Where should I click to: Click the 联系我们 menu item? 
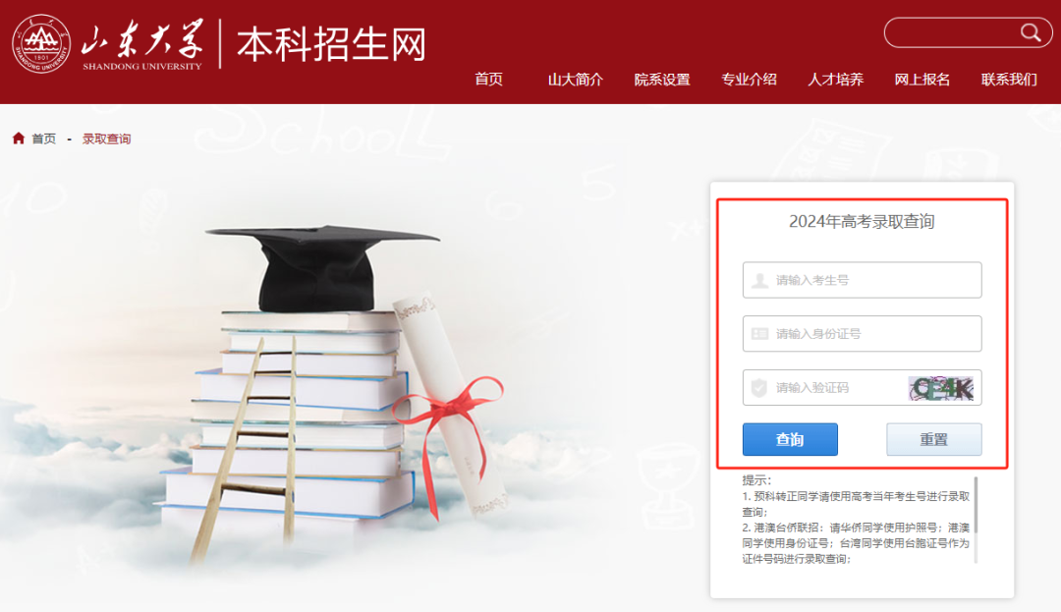click(1009, 80)
